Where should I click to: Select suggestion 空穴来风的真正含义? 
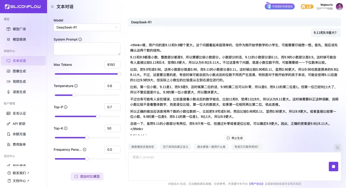pos(176,147)
